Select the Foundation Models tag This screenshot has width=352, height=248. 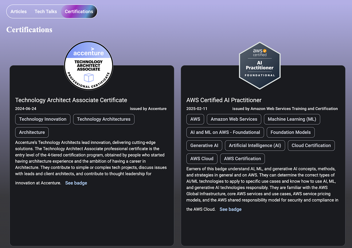pos(290,132)
